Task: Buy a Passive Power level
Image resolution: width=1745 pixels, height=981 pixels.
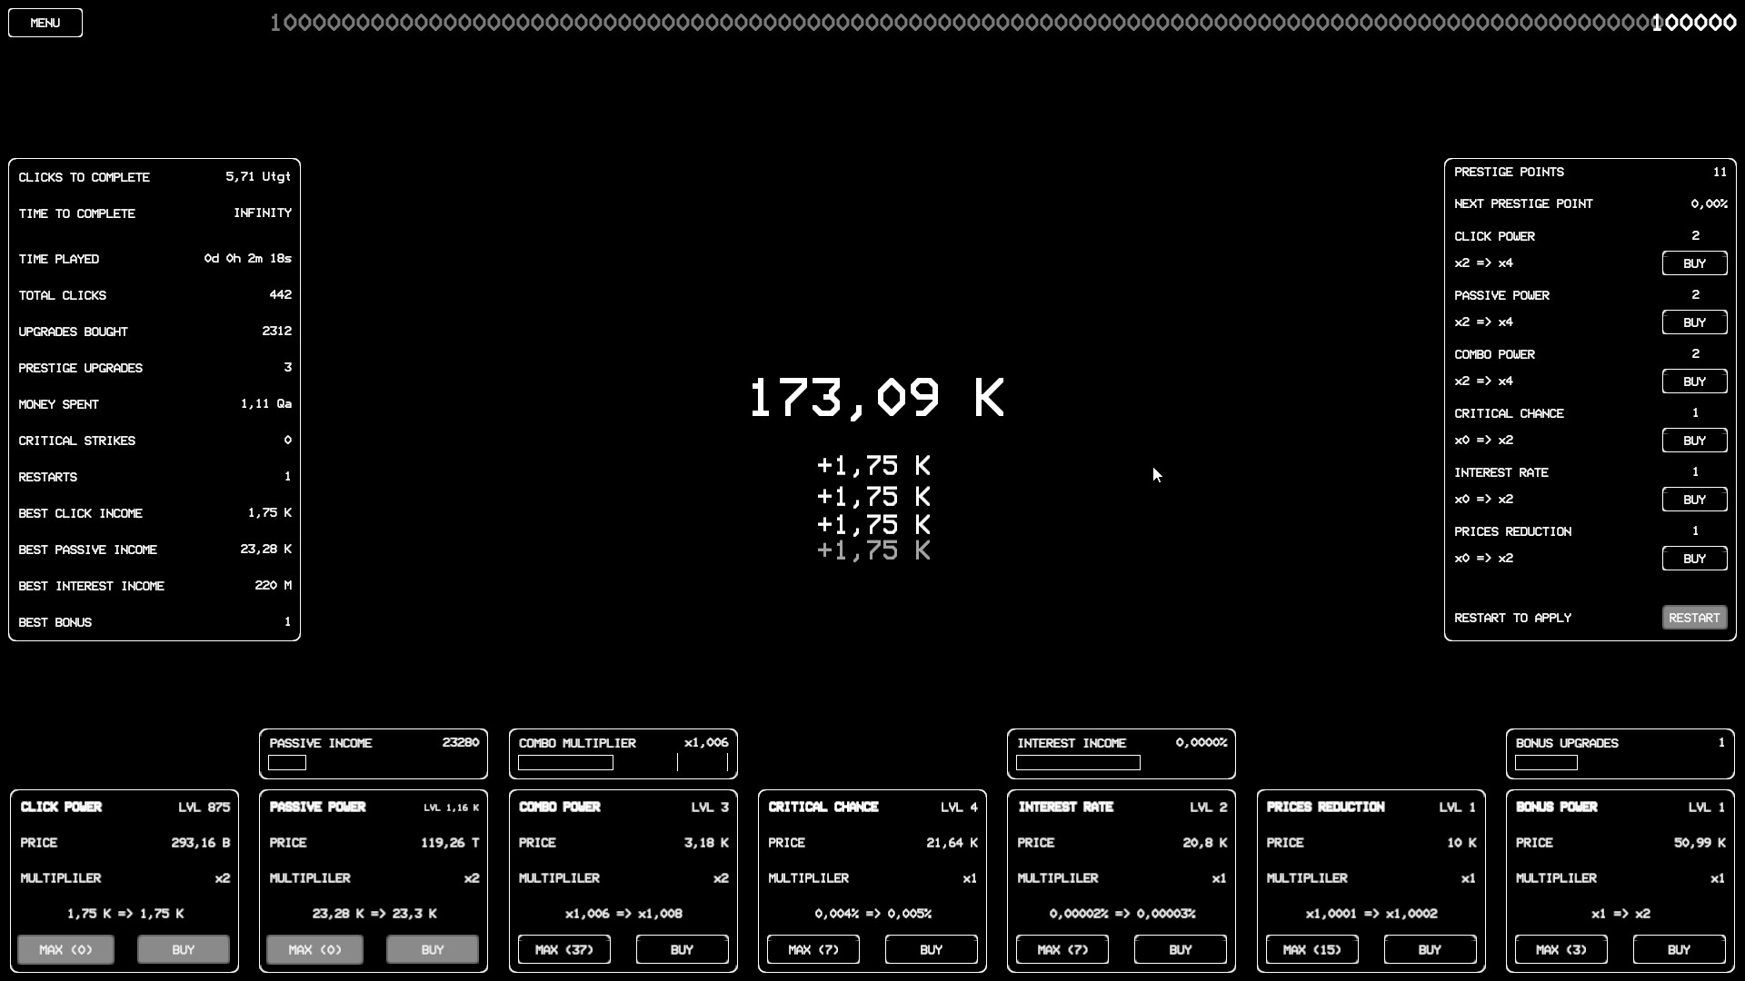Action: 432,949
